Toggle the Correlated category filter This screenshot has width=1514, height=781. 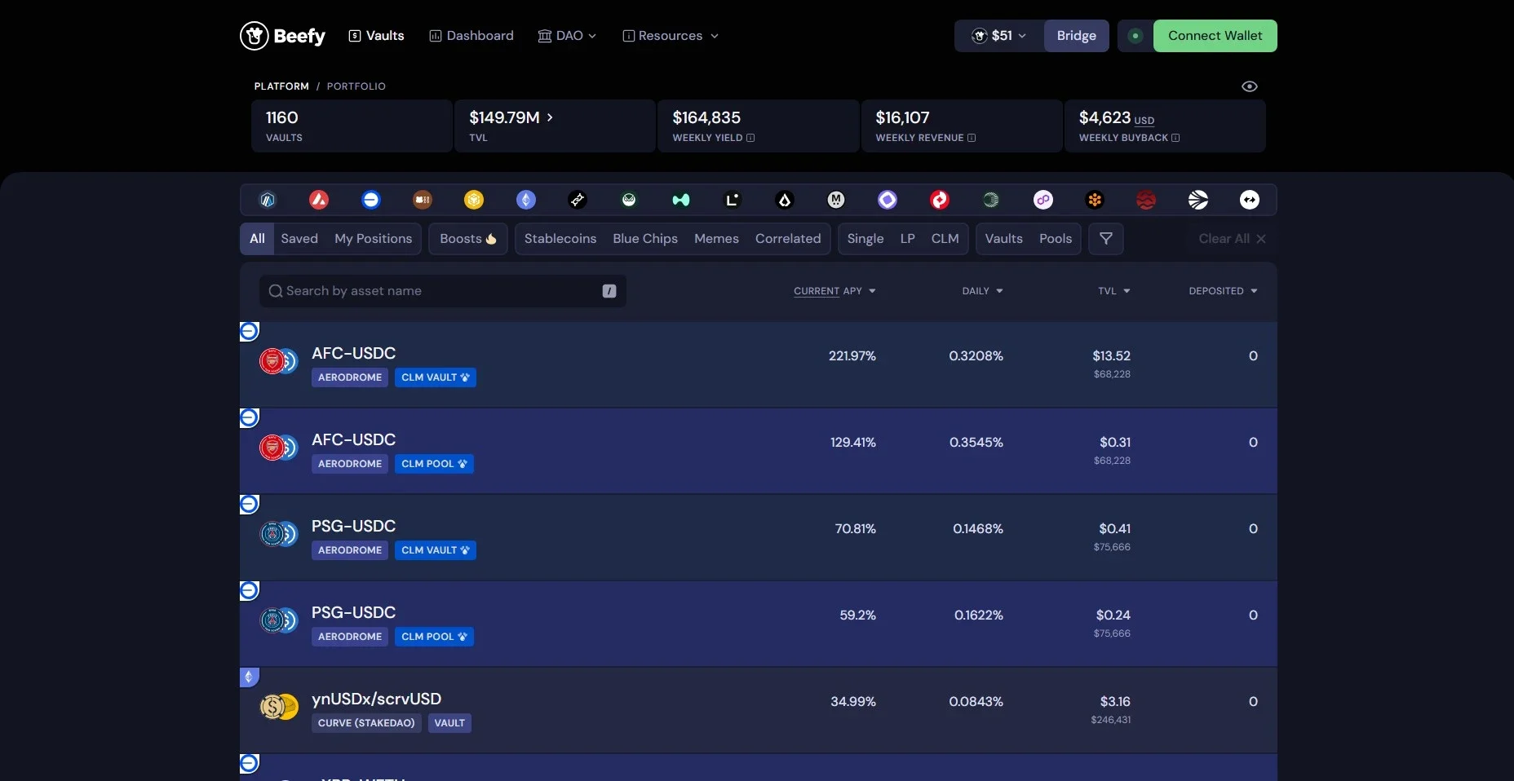point(788,239)
